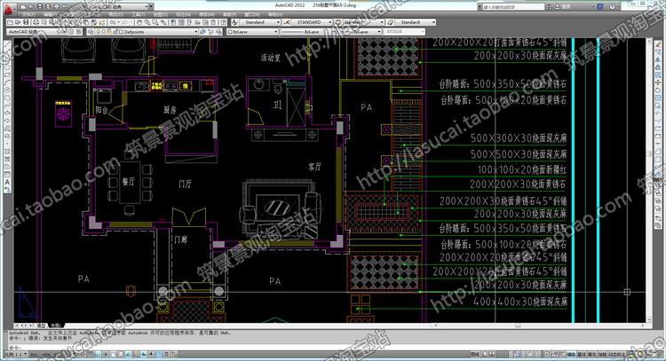666x361 pixels.
Task: Switch to the 模型 layout tab
Action: click(x=41, y=326)
